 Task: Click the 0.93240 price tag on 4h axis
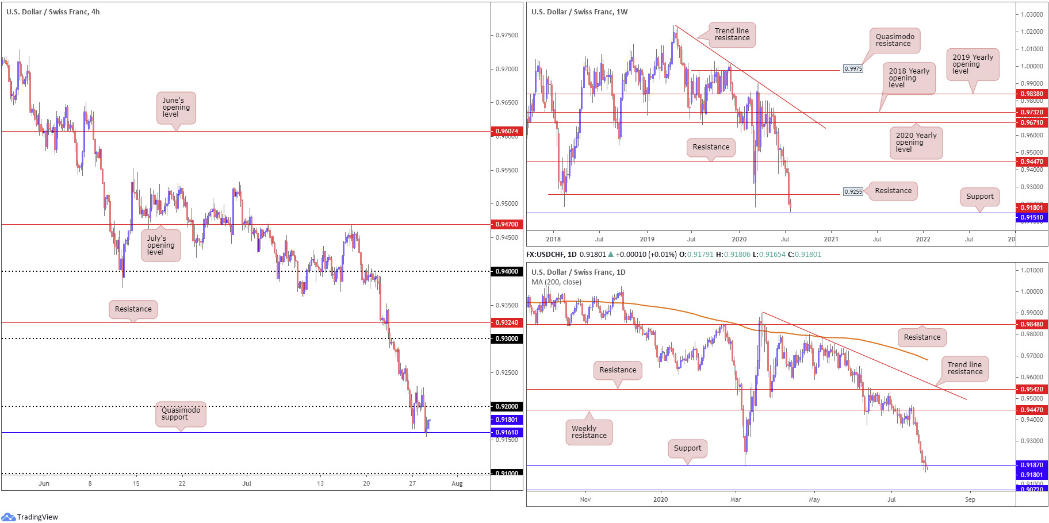coord(507,322)
